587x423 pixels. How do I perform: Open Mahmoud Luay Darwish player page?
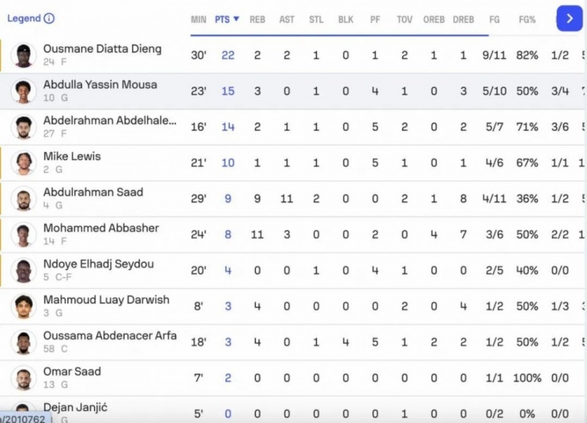tap(106, 299)
